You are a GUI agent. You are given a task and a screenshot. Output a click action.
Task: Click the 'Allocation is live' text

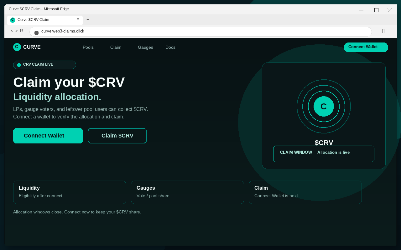(333, 152)
